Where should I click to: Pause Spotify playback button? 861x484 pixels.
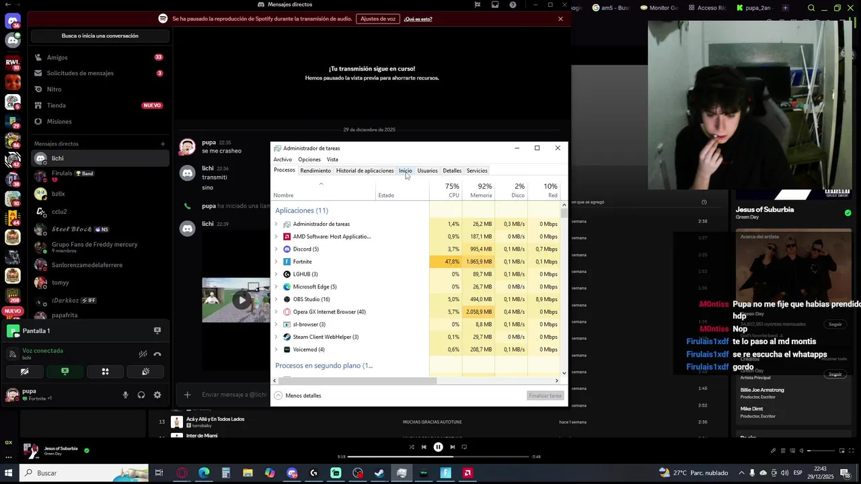click(438, 447)
